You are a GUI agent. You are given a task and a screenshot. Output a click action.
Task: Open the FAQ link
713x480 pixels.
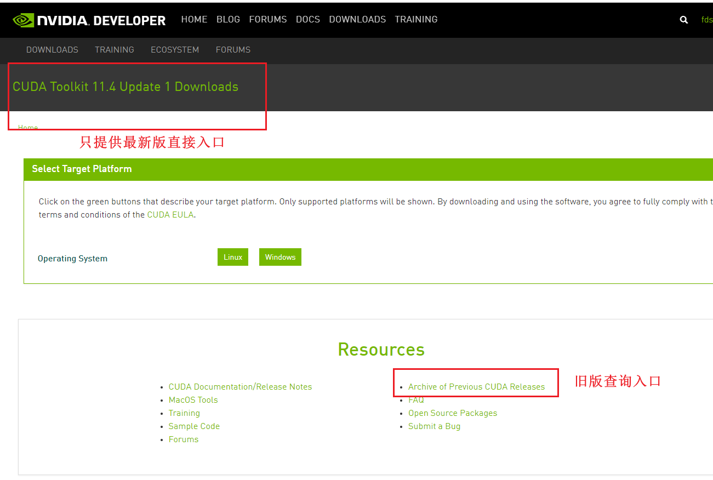pyautogui.click(x=416, y=400)
